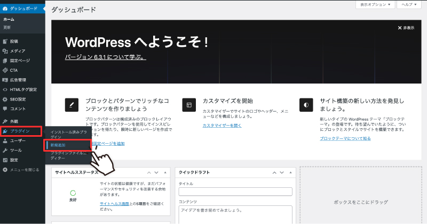
Task: Select プラグインファイルエディター in flyout
Action: point(69,155)
